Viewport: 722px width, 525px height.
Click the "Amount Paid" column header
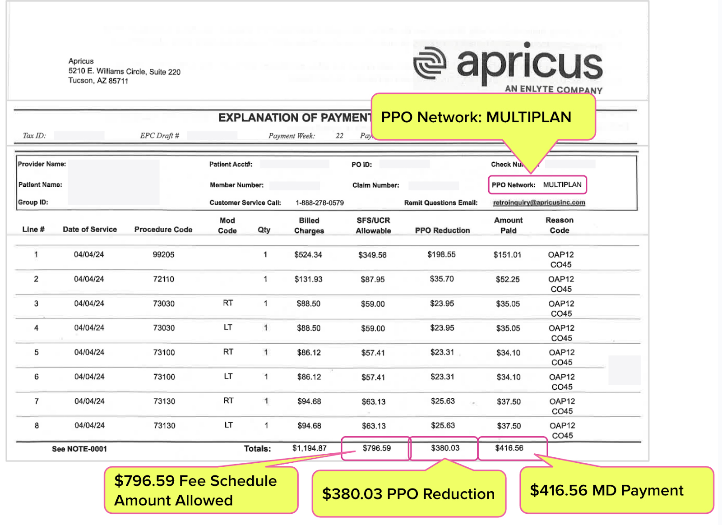click(509, 226)
